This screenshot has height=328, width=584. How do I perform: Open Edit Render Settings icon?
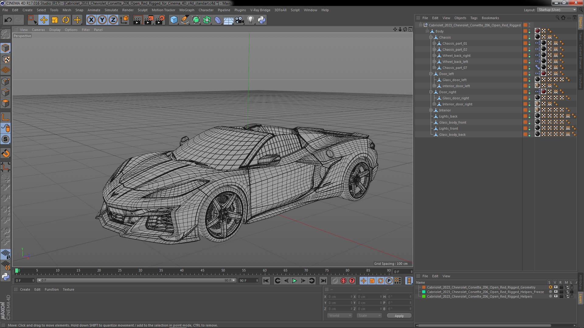click(160, 20)
